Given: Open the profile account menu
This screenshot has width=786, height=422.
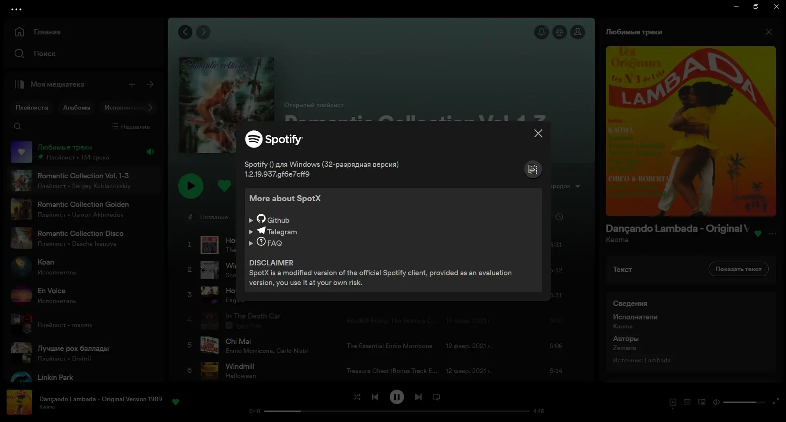Looking at the screenshot, I should [x=578, y=32].
